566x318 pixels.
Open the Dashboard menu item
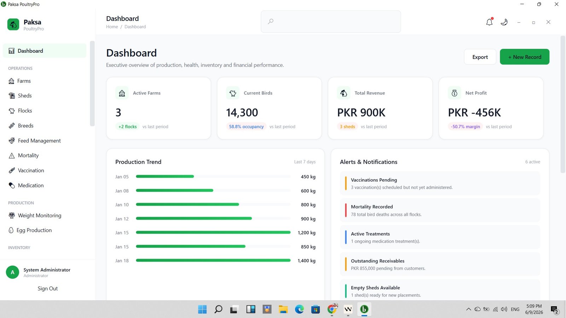click(x=45, y=51)
